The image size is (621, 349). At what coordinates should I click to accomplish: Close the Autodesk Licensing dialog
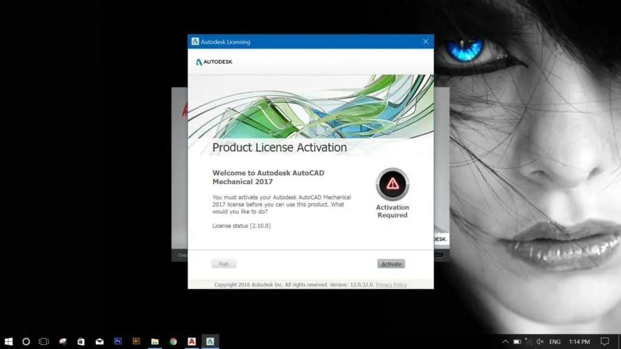pyautogui.click(x=425, y=42)
